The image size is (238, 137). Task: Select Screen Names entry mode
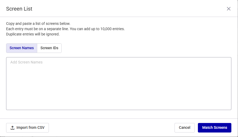coord(22,48)
